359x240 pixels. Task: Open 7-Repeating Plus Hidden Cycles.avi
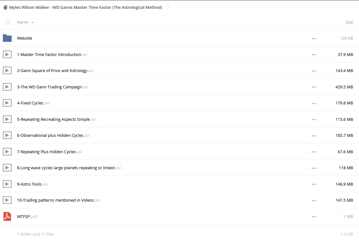(49, 152)
